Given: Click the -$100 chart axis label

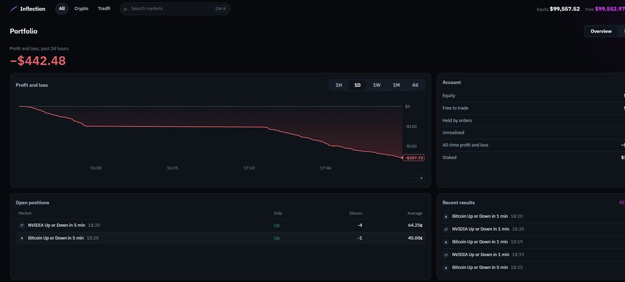Looking at the screenshot, I should tap(410, 126).
